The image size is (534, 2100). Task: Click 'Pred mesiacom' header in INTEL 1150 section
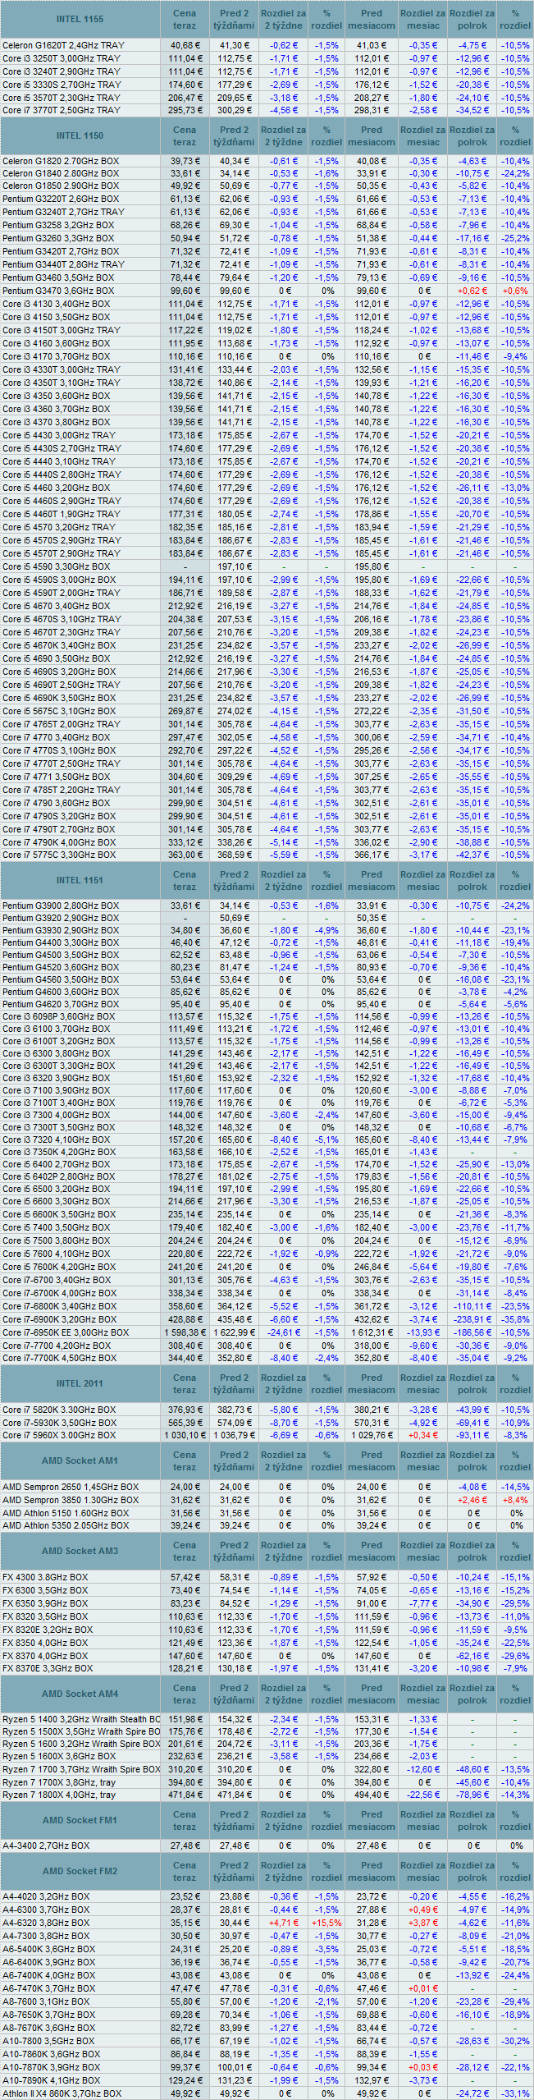click(372, 135)
